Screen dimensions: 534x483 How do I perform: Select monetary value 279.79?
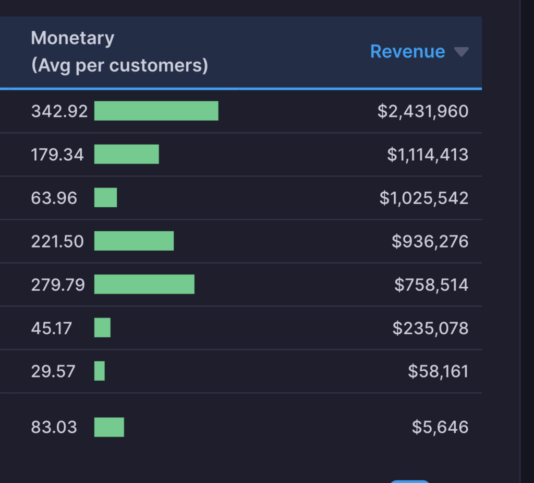point(58,285)
